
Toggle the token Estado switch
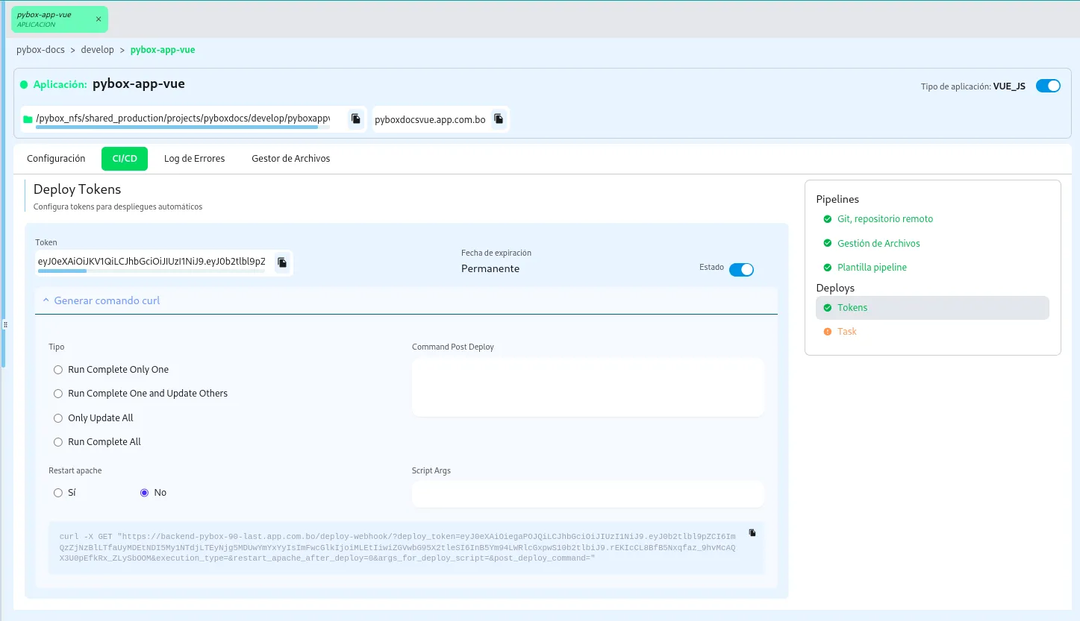741,269
